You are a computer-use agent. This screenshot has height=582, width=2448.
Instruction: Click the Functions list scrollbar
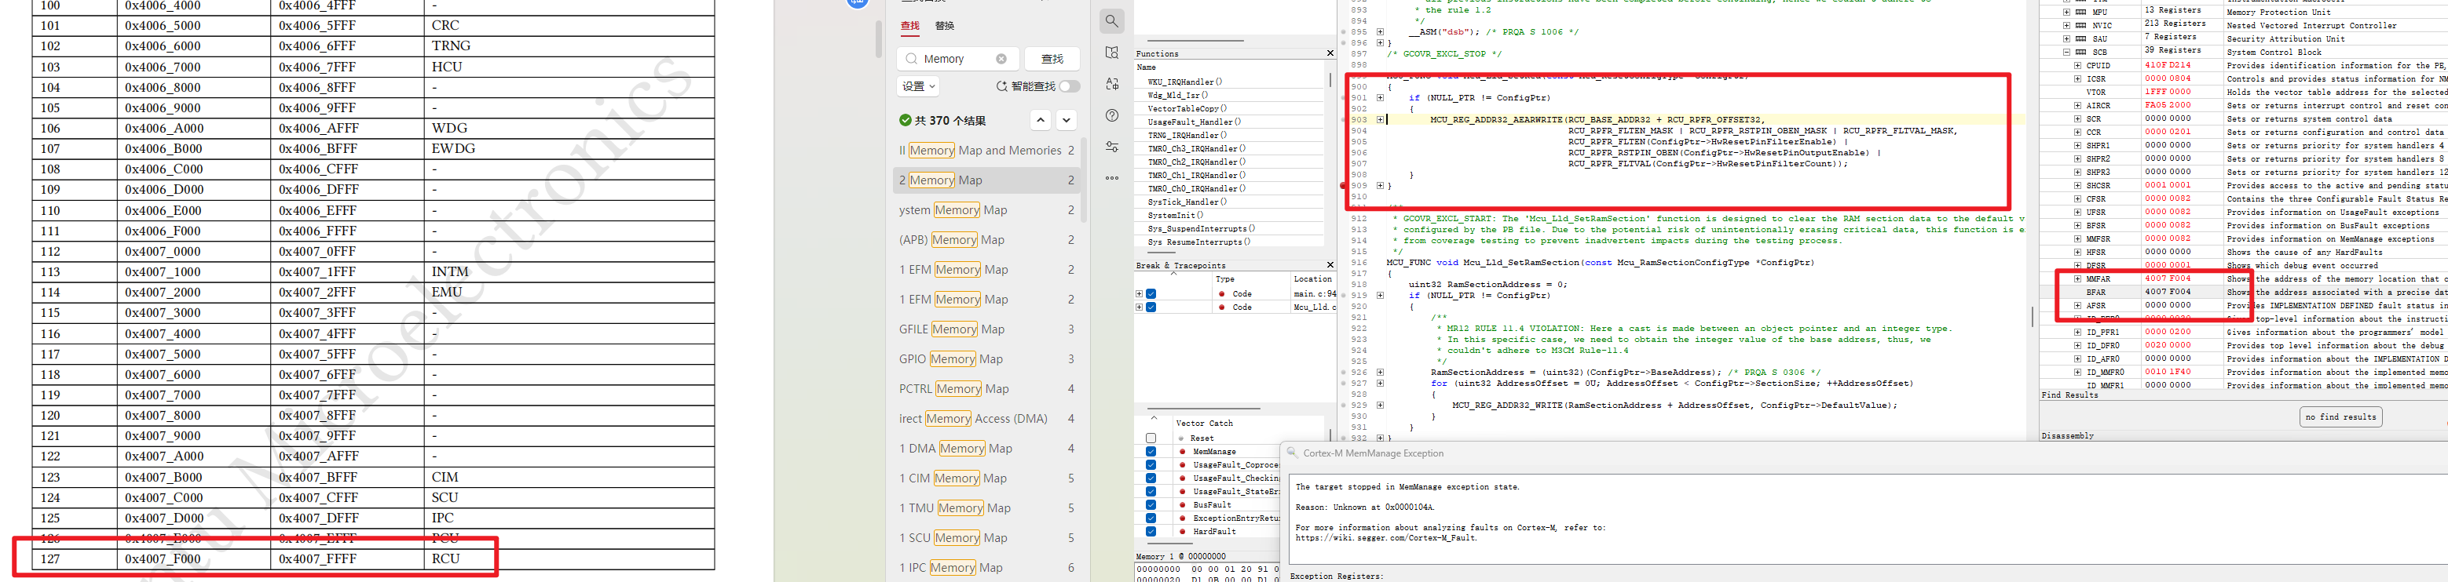click(1330, 80)
